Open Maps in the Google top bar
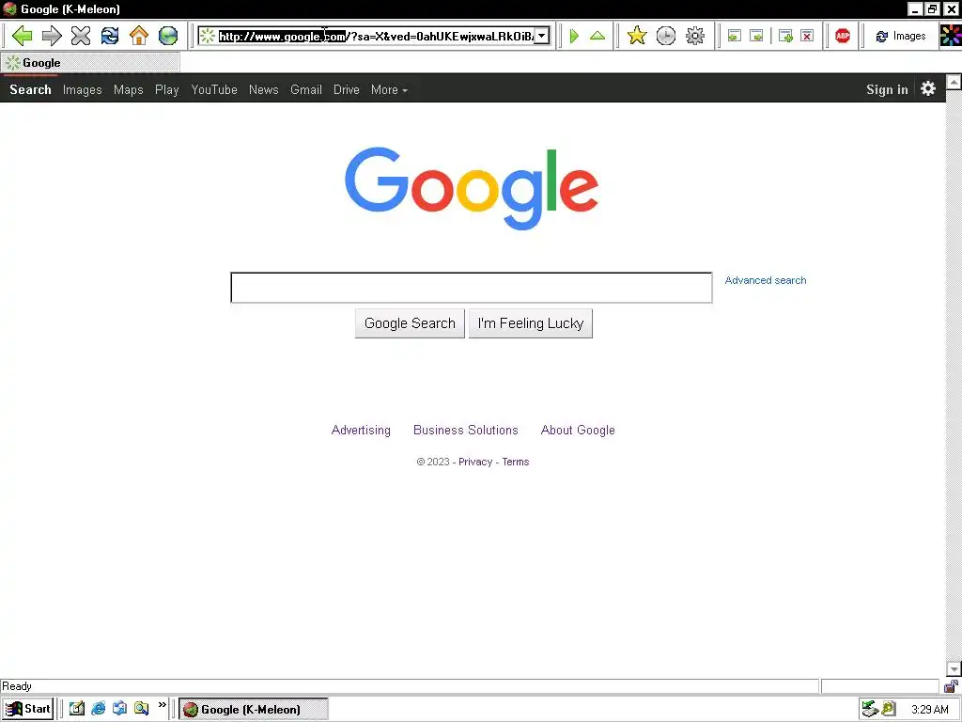This screenshot has width=962, height=722. click(128, 89)
